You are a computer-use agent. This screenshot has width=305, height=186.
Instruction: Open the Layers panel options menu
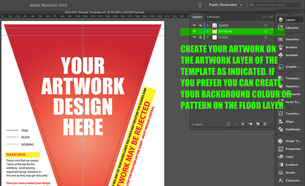coord(271,17)
